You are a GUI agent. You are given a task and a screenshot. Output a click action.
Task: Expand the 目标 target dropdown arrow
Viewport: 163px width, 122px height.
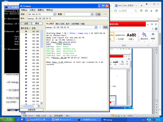(54, 14)
